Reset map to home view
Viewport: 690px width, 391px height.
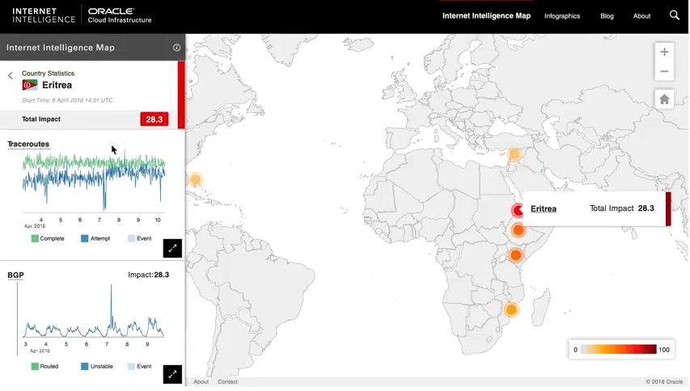tap(664, 99)
